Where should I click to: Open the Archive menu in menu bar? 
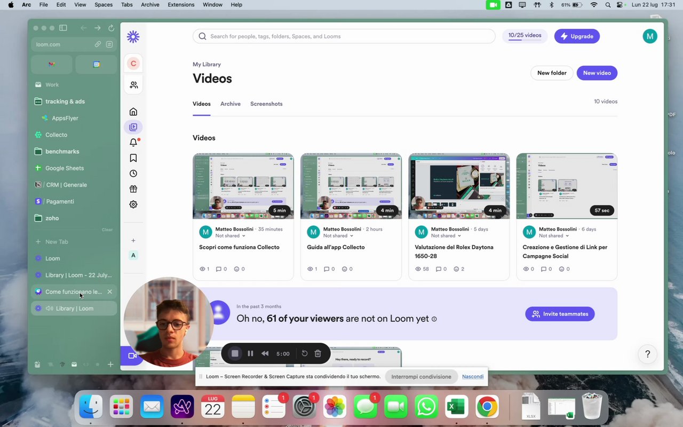coord(150,5)
